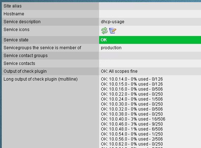Select the 10.0.40.0 scope line showing 16/506

(133, 119)
